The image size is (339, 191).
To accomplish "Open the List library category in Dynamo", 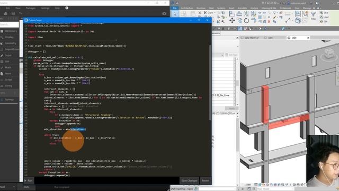I will (x=9, y=62).
